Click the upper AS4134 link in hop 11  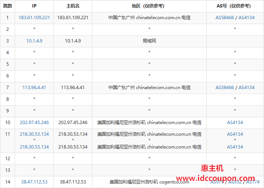[x=235, y=134]
